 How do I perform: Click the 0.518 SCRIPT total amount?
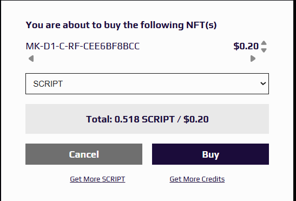coord(144,119)
